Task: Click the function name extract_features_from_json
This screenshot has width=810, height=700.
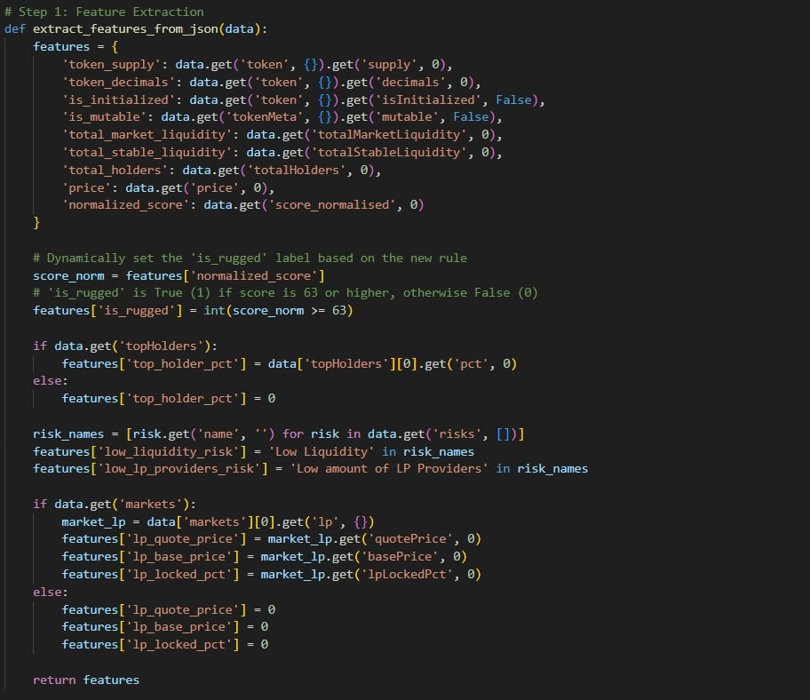Action: coord(125,29)
